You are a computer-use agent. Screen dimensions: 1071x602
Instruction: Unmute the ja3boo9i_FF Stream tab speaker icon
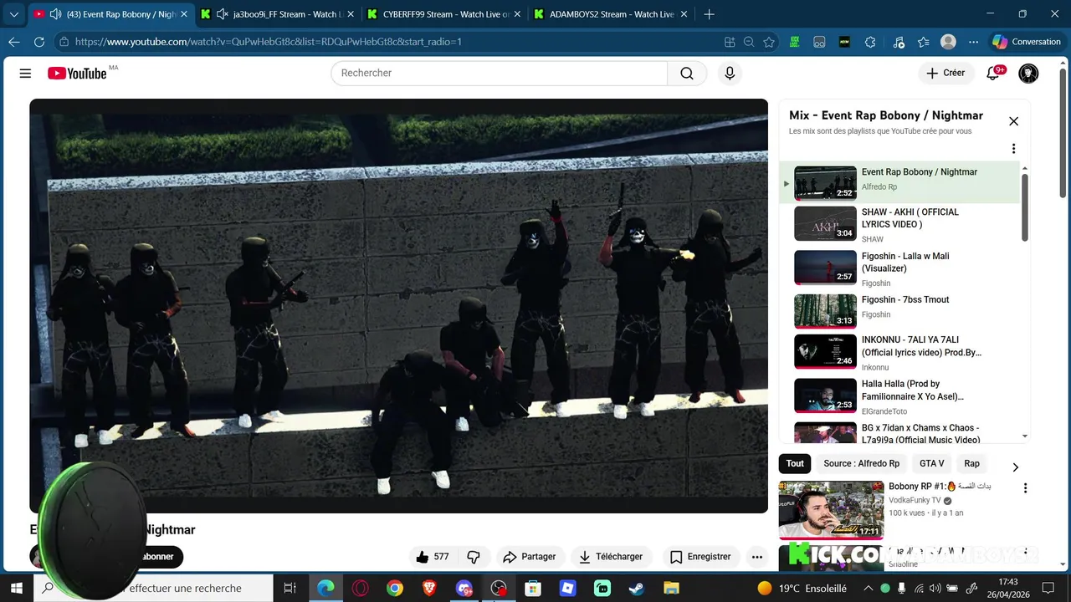(222, 14)
